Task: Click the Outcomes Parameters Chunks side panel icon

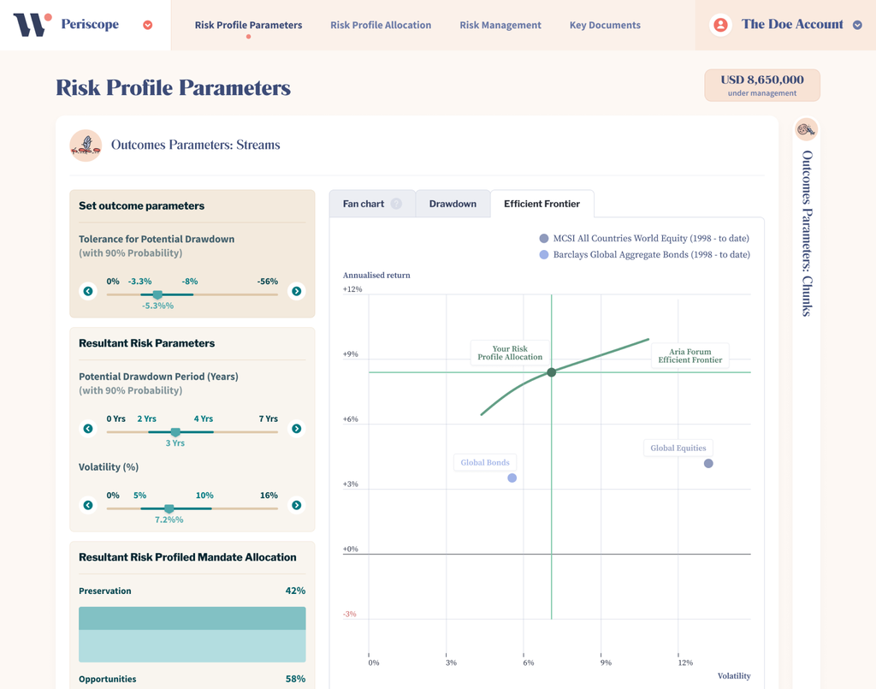Action: [x=806, y=130]
